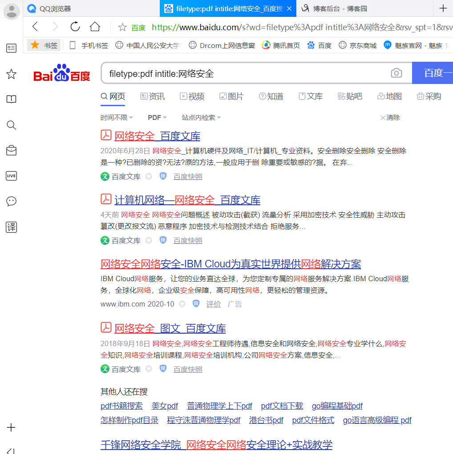Go forward to the next page
Screen dimensions: 453x454
(55, 27)
